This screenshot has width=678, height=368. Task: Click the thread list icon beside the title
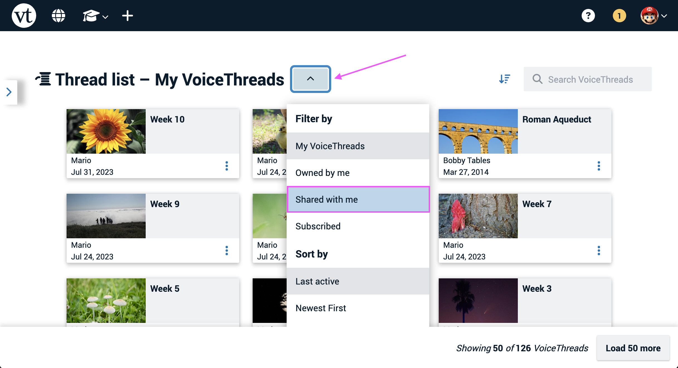coord(43,79)
